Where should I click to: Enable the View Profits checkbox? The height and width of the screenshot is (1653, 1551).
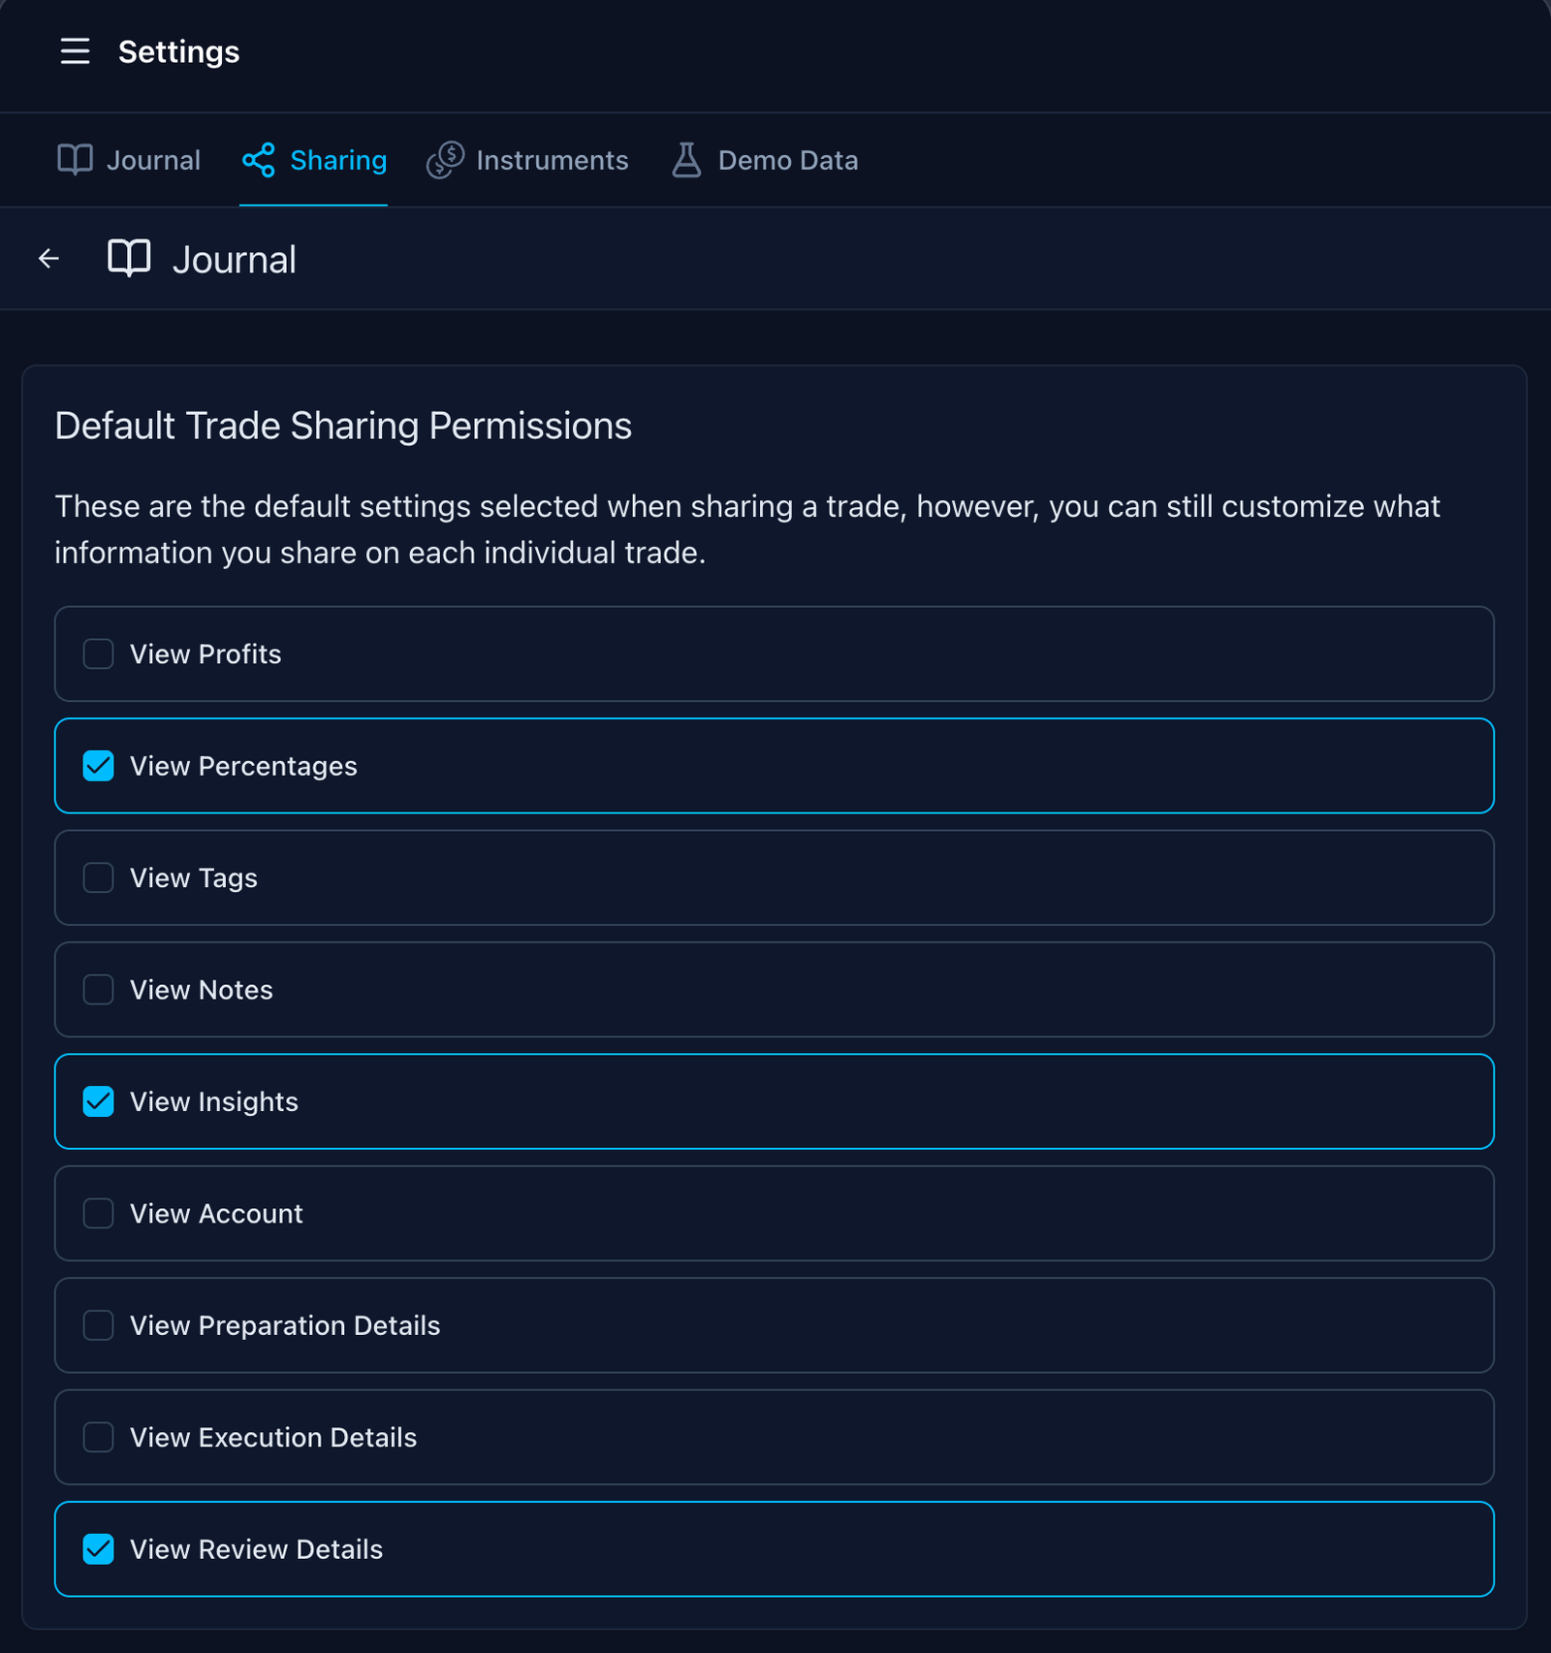point(99,654)
